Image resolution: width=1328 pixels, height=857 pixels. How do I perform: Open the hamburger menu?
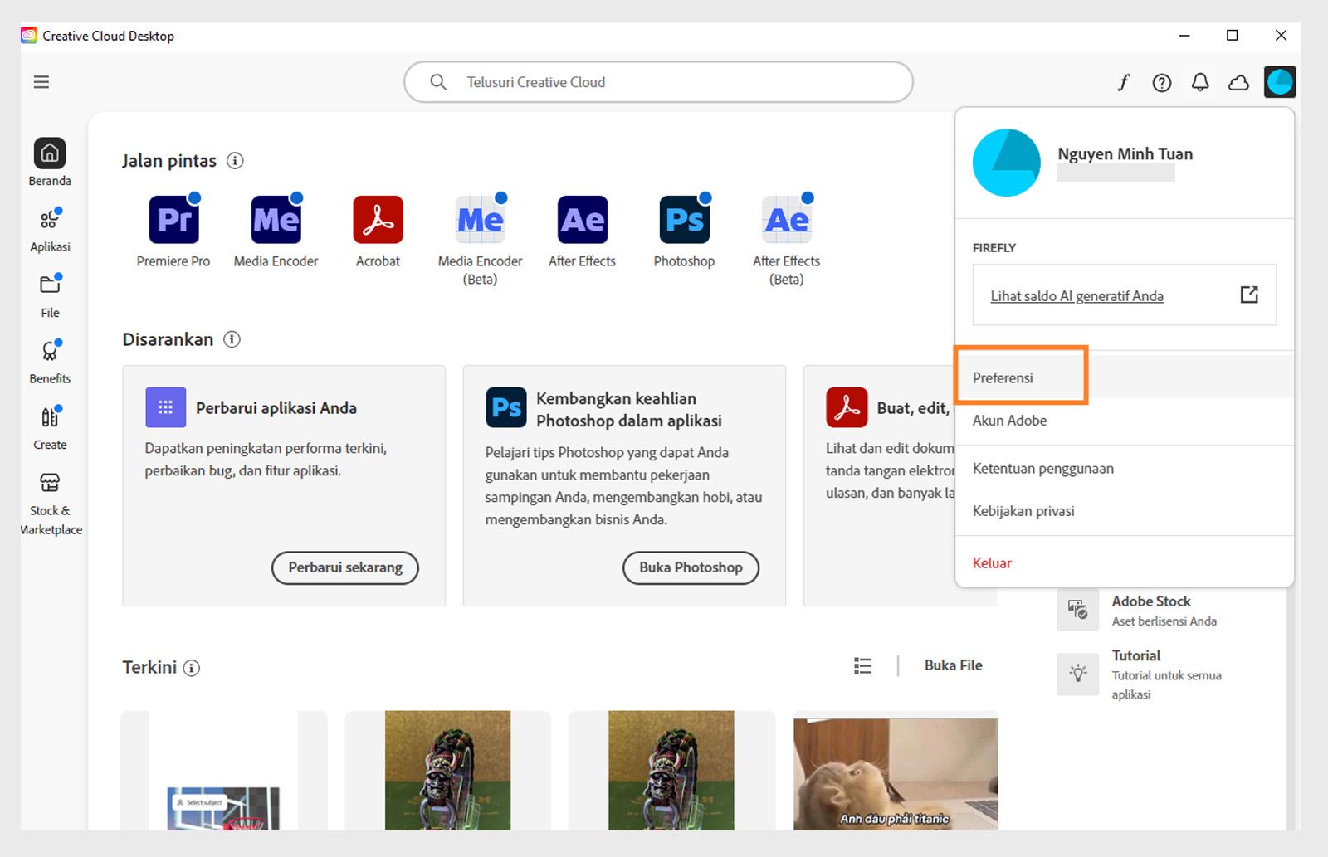(x=41, y=81)
